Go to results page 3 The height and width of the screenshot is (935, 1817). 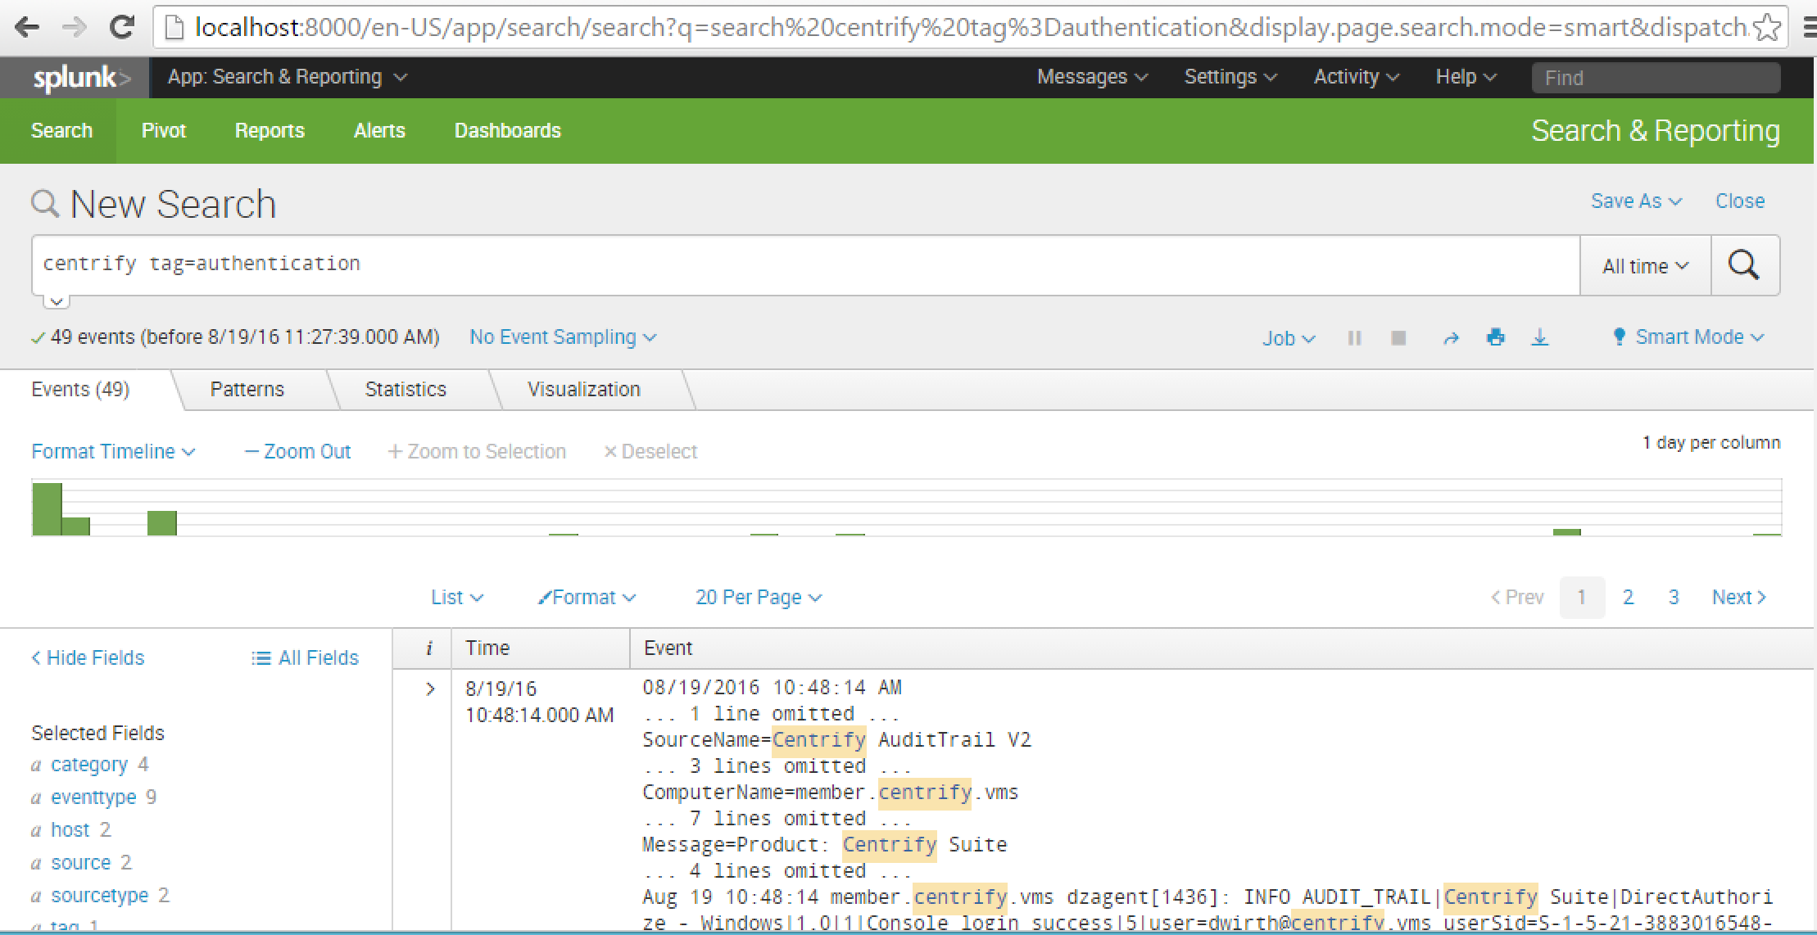(1674, 598)
